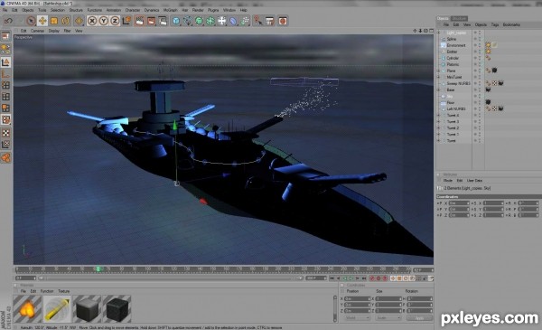Image resolution: width=542 pixels, height=330 pixels.
Task: Open the Tags menu in Object Manager
Action: click(x=495, y=24)
